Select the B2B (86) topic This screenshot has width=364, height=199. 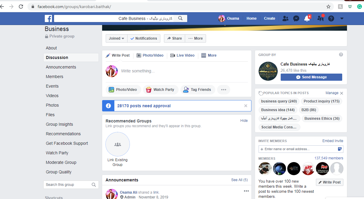[x=309, y=110]
